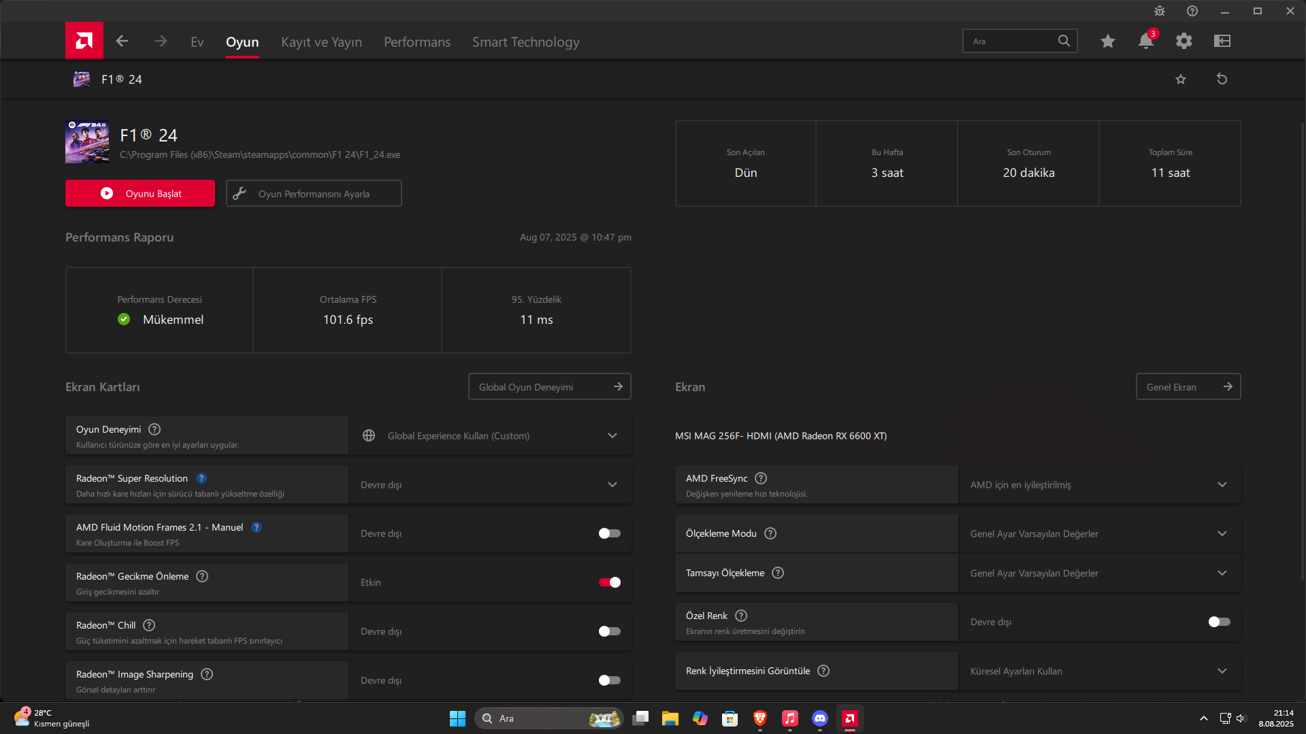Image resolution: width=1306 pixels, height=734 pixels.
Task: Go forward with the right arrow
Action: coord(161,41)
